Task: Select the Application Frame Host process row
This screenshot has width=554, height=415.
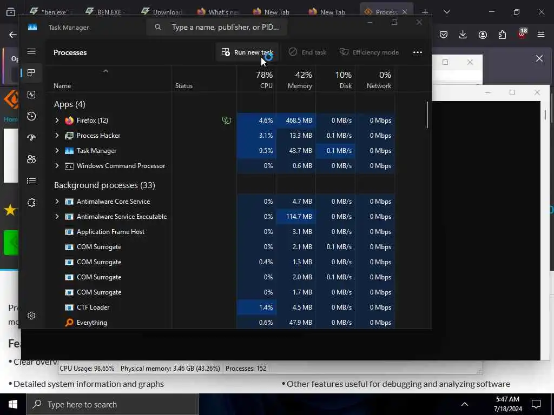Action: 221,232
